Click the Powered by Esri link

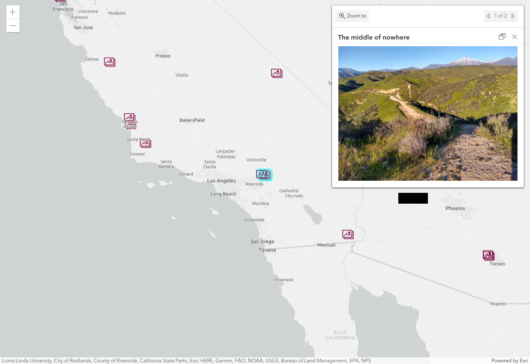point(509,361)
